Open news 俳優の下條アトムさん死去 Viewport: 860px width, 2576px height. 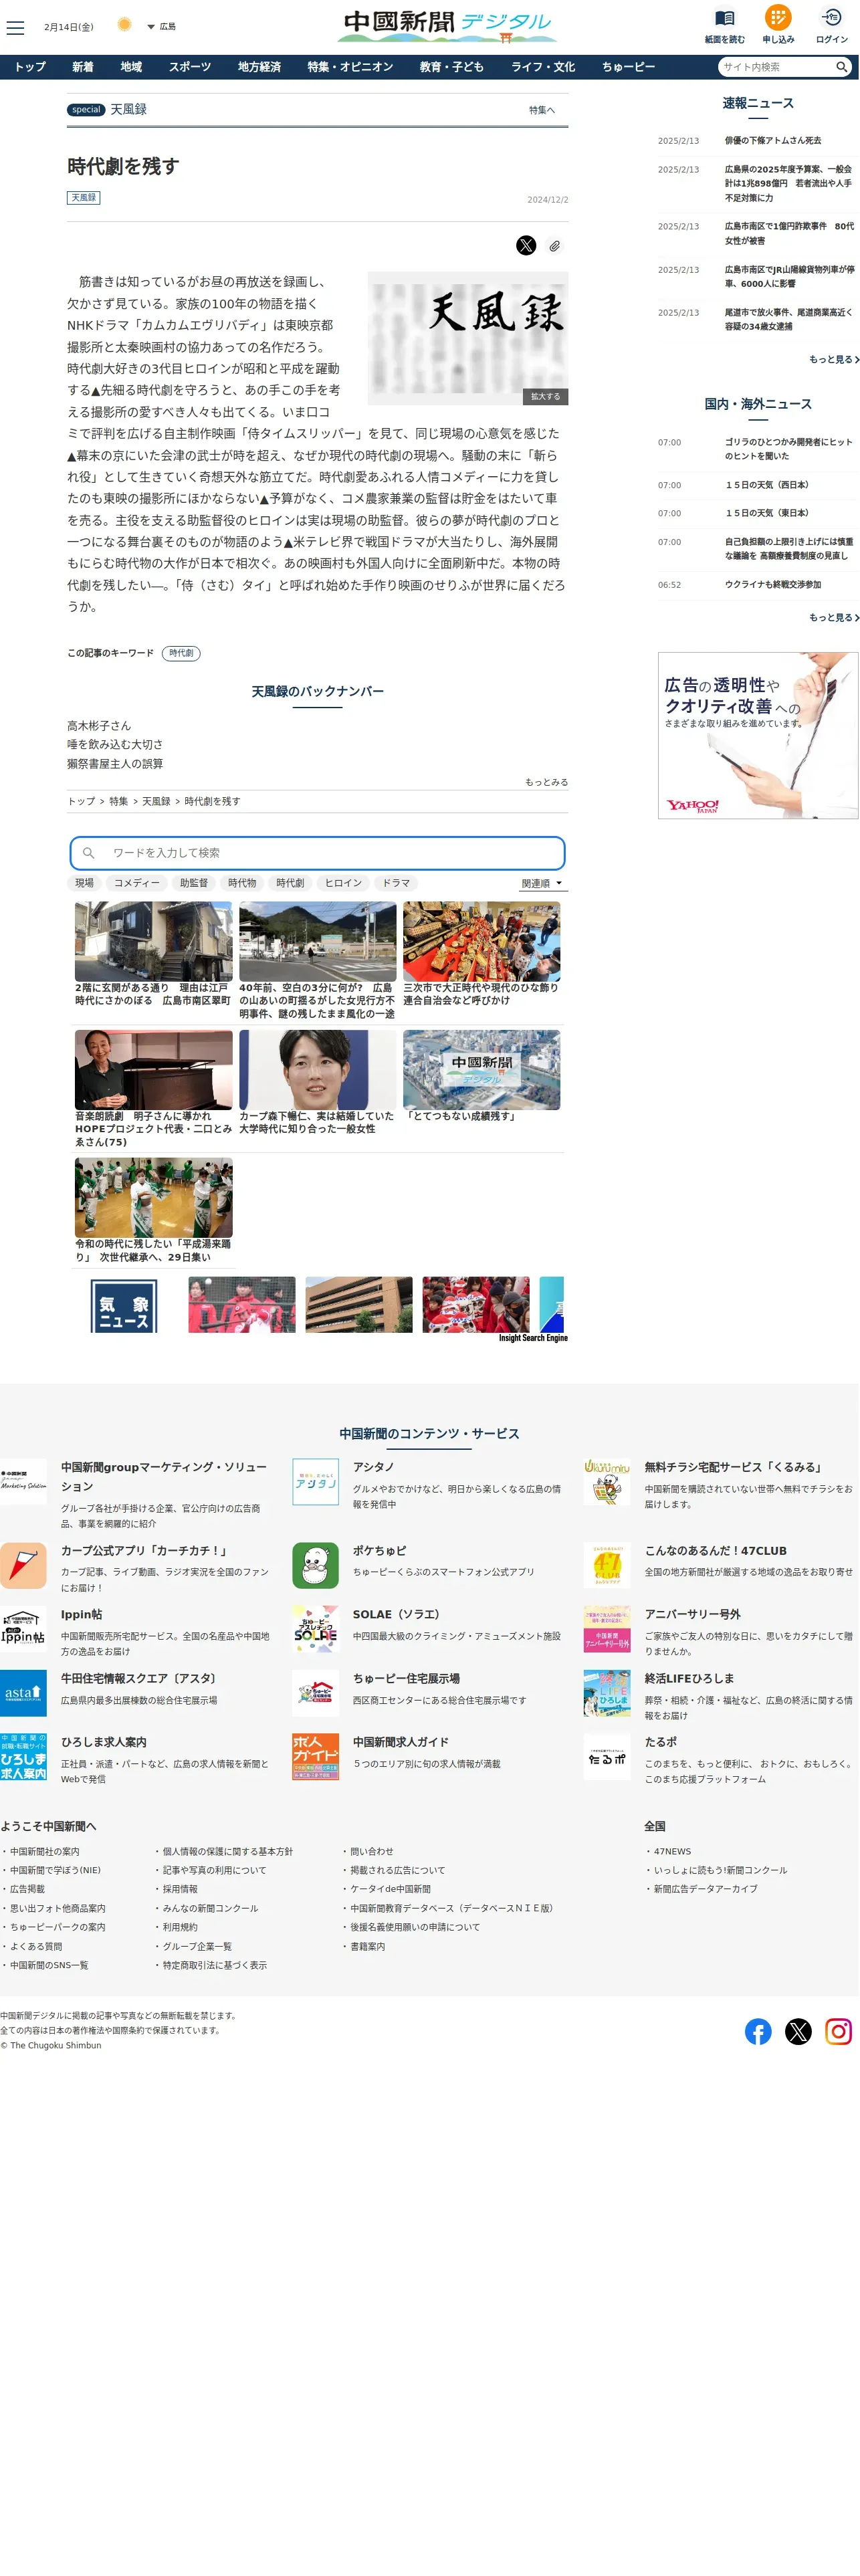pyautogui.click(x=773, y=141)
